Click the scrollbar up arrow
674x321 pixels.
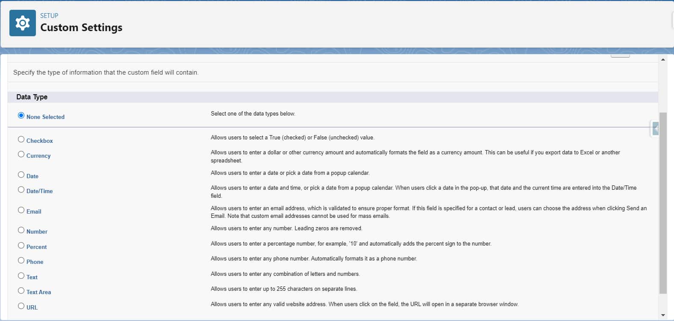pyautogui.click(x=663, y=60)
